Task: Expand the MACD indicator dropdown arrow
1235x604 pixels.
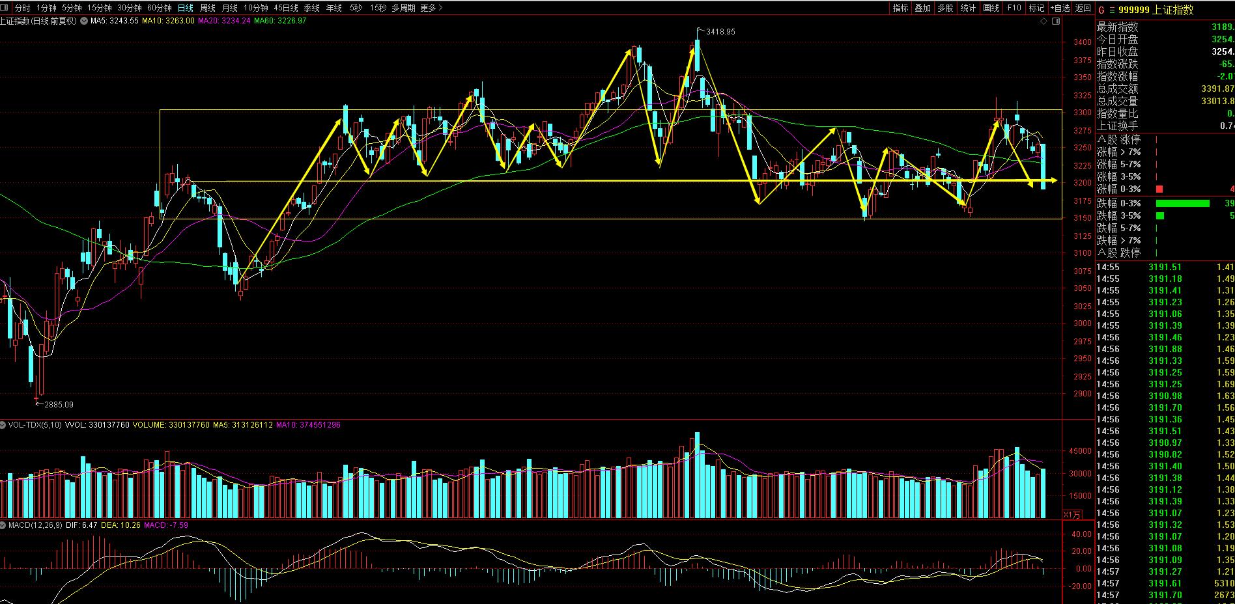Action: pyautogui.click(x=4, y=525)
